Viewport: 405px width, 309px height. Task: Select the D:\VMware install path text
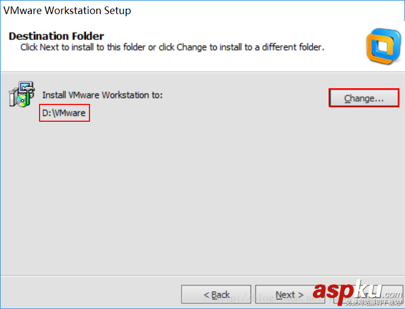click(x=64, y=113)
